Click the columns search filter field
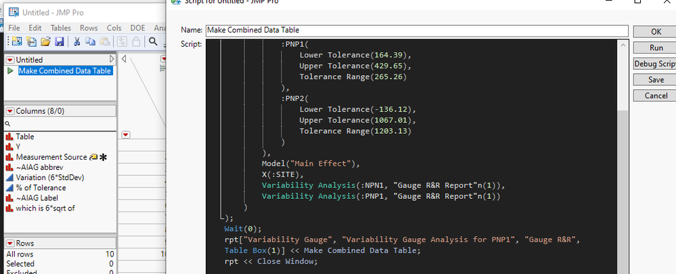 pyautogui.click(x=60, y=124)
